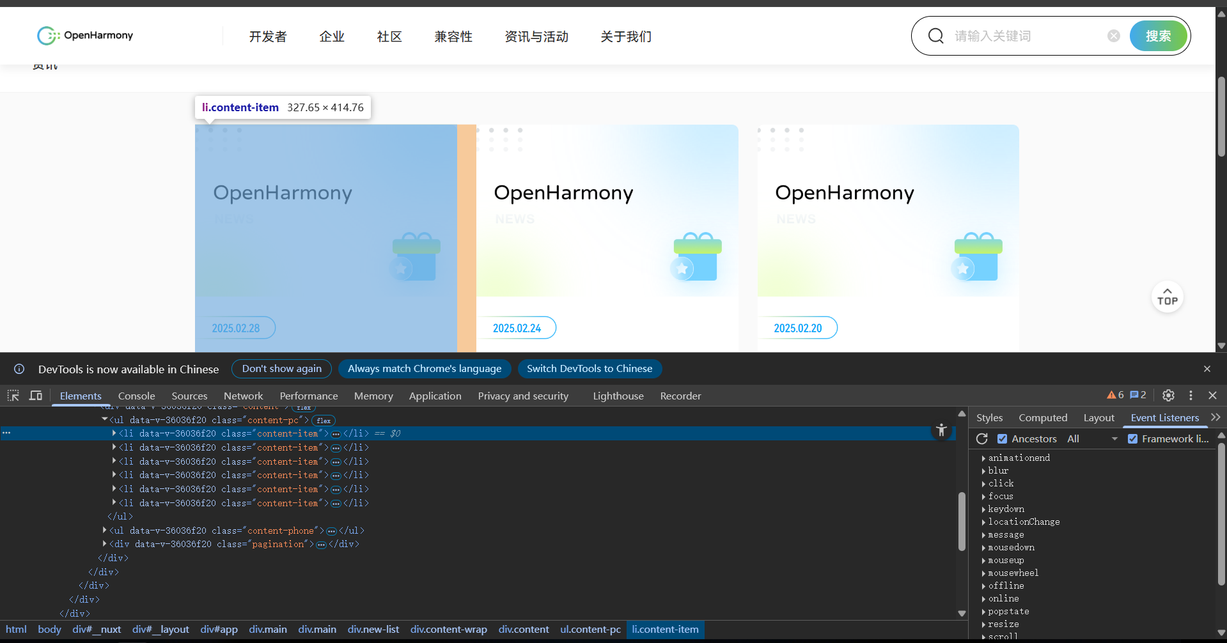Viewport: 1227px width, 643px height.
Task: Toggle the Framework listeners checkbox
Action: click(x=1132, y=439)
